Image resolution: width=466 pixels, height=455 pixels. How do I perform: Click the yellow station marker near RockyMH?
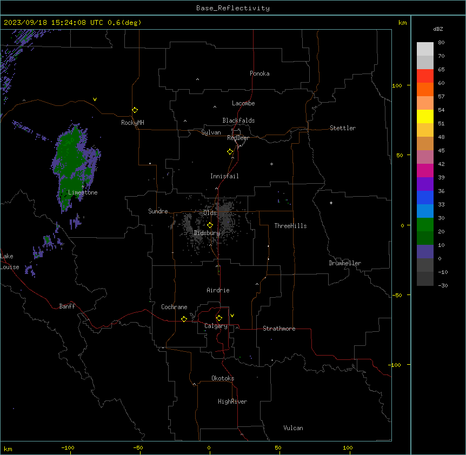(135, 110)
